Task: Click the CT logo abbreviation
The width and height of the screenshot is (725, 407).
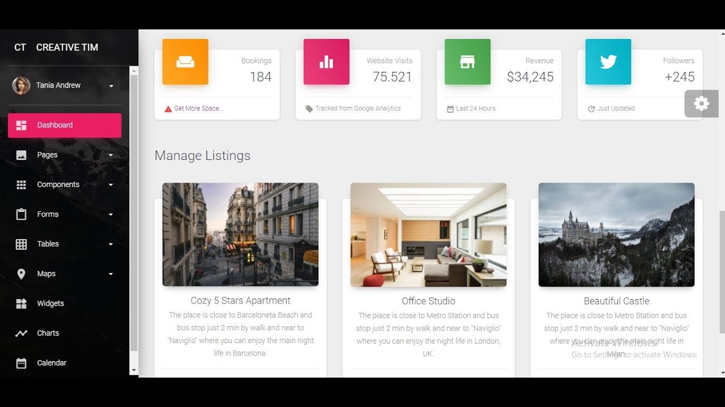Action: click(20, 47)
